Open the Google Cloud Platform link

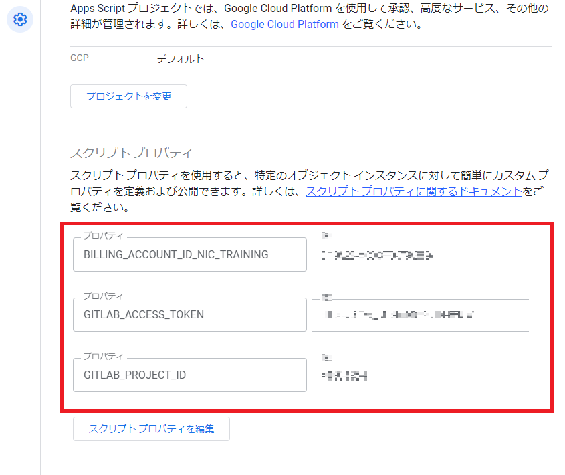click(x=285, y=24)
